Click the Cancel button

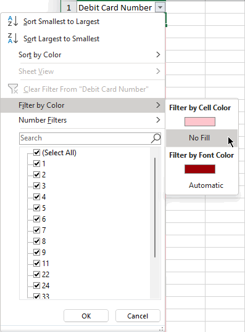click(x=138, y=316)
